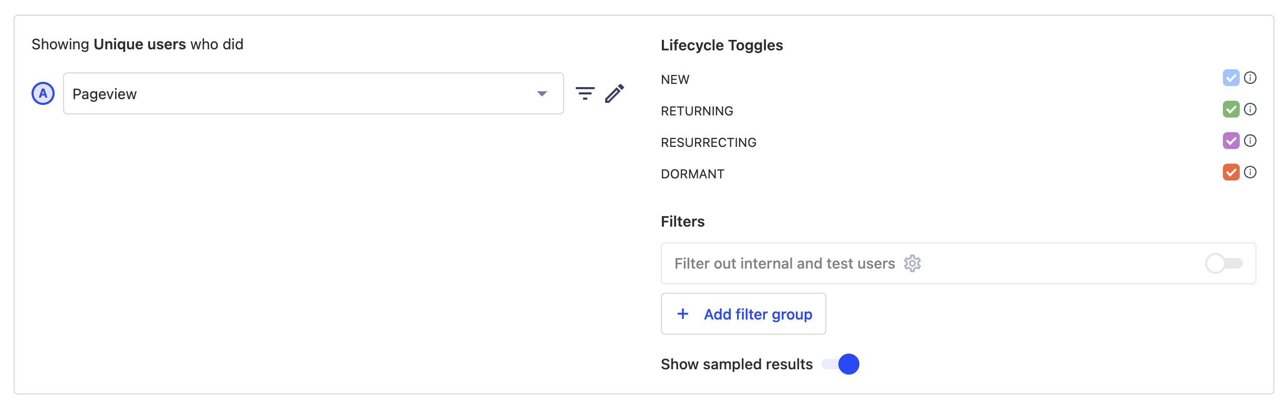Show info for the RESURRECTING lifecycle
This screenshot has height=405, width=1287.
[x=1250, y=141]
